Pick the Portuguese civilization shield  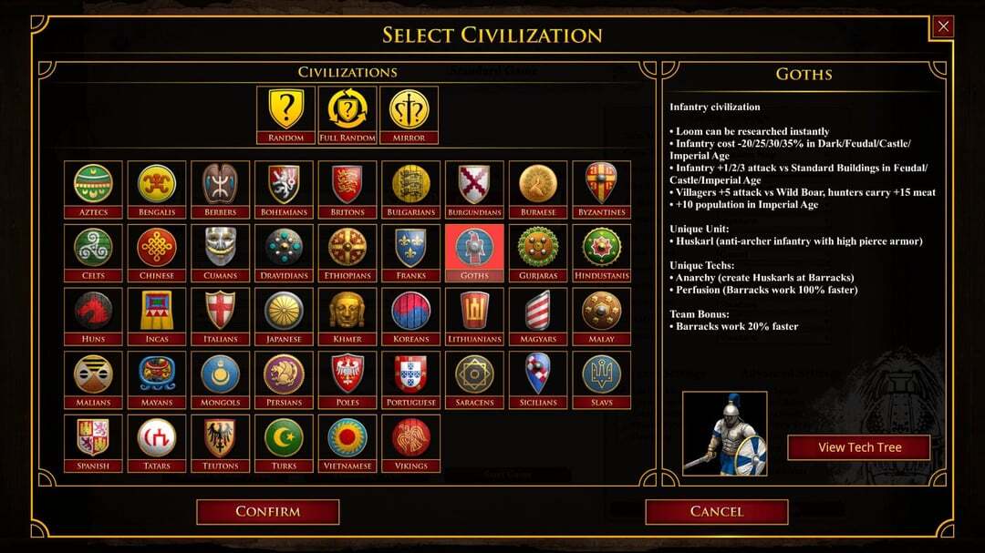410,380
